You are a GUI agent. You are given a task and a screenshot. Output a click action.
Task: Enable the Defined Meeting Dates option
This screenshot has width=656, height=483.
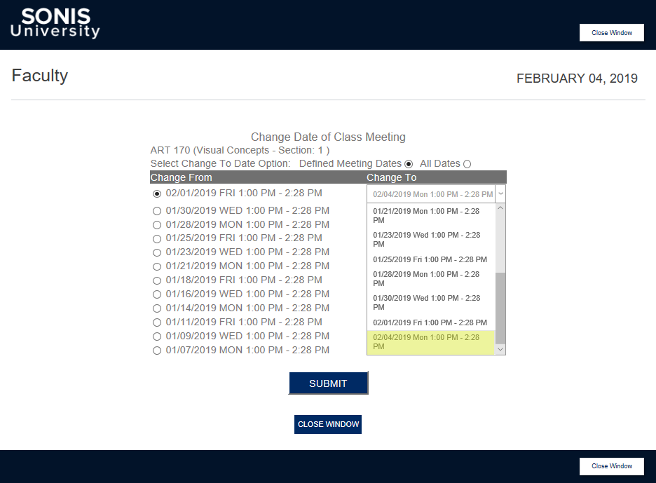[x=408, y=163]
